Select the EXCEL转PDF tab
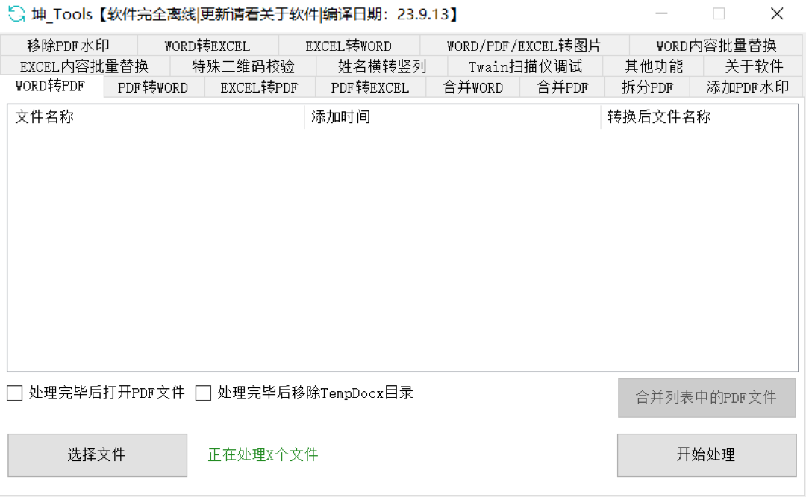Viewport: 806px width, 497px height. click(x=260, y=87)
